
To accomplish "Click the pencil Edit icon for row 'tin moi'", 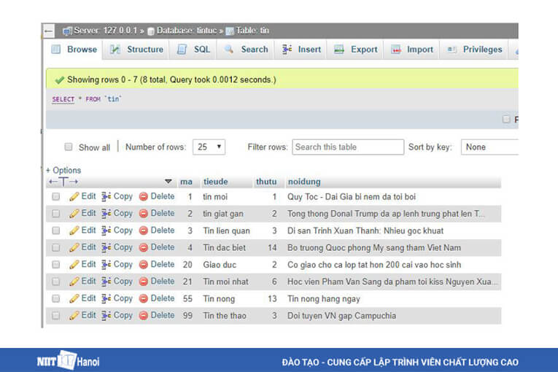I will click(74, 197).
